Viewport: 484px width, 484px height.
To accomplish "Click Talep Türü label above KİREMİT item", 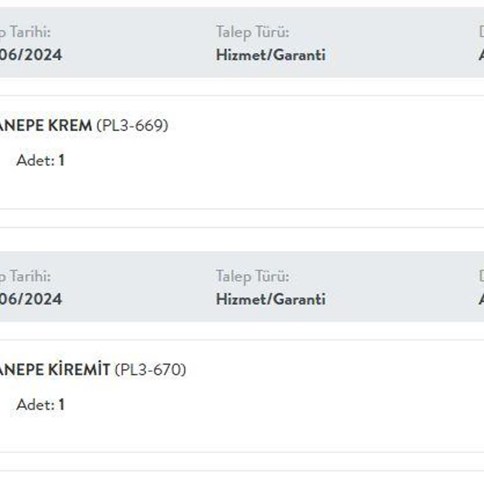I will tap(252, 276).
